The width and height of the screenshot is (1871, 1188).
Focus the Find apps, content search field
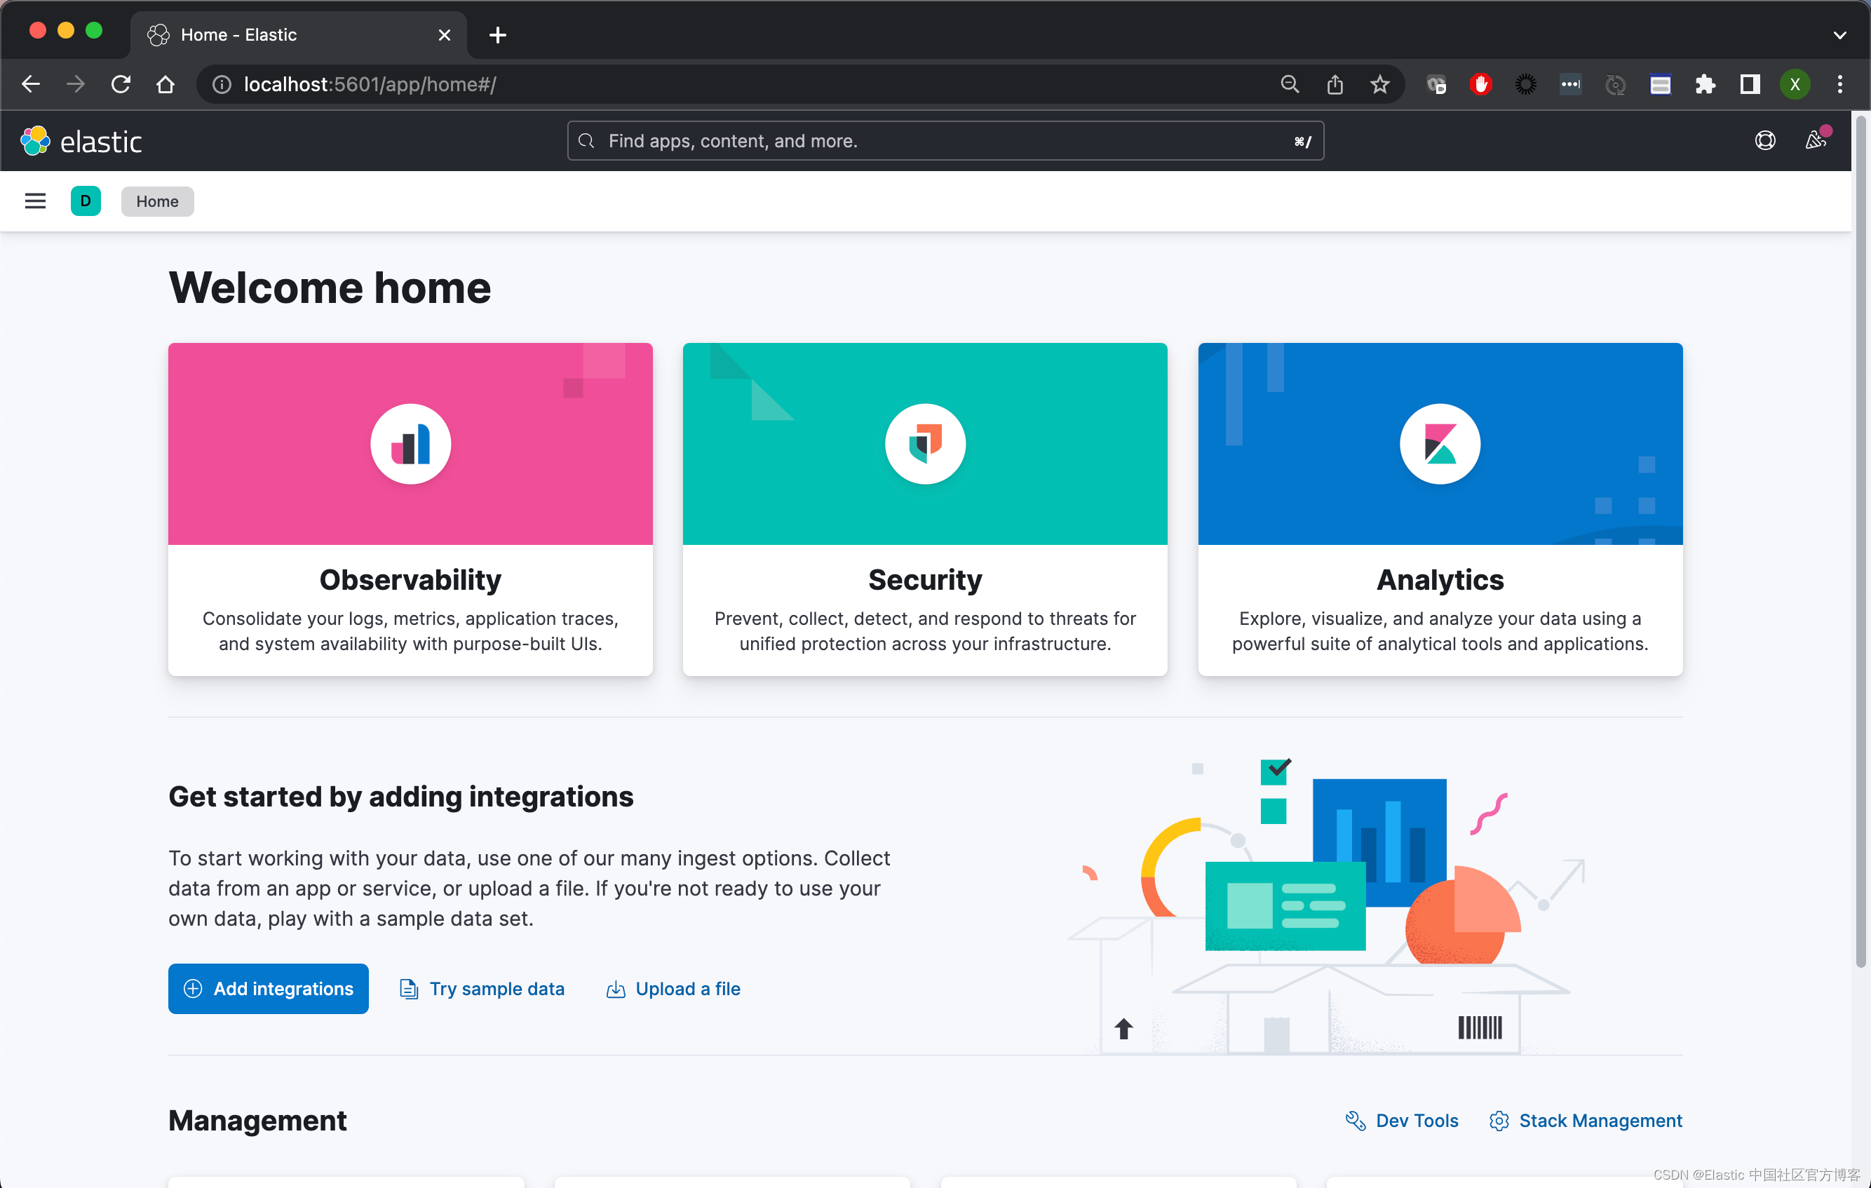945,141
